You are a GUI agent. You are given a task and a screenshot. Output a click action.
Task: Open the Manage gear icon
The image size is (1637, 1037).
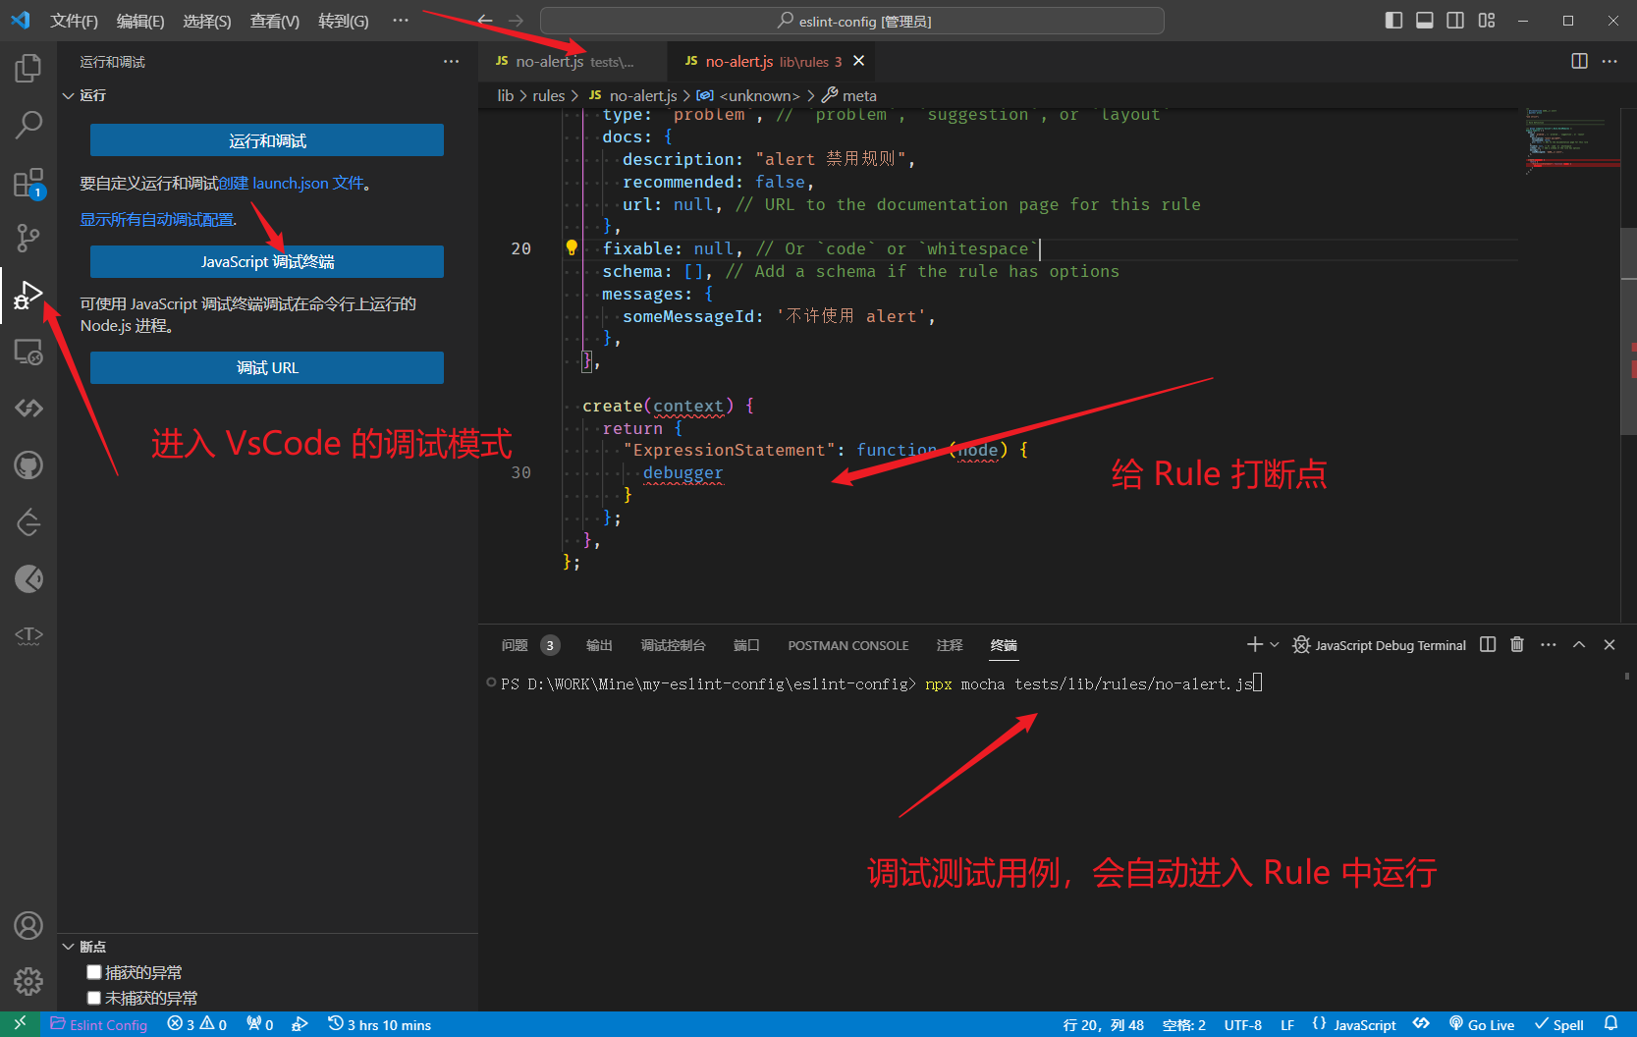point(28,981)
